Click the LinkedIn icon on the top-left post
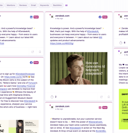128x133 pixels. (31, 17)
